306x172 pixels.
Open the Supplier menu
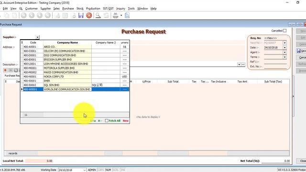45,9
